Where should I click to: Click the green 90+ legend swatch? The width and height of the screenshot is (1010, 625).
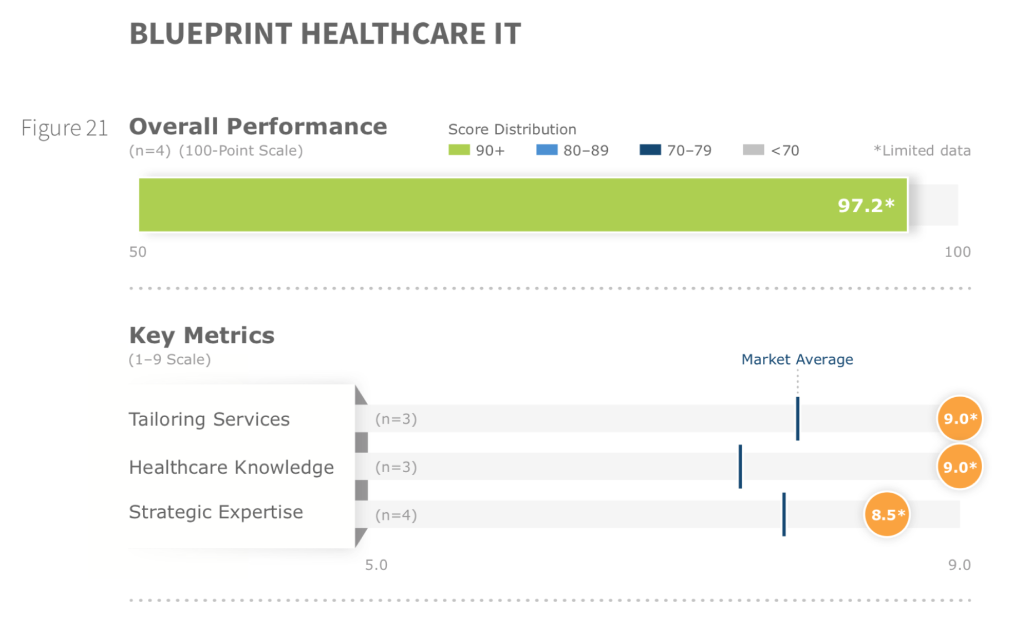(x=459, y=150)
